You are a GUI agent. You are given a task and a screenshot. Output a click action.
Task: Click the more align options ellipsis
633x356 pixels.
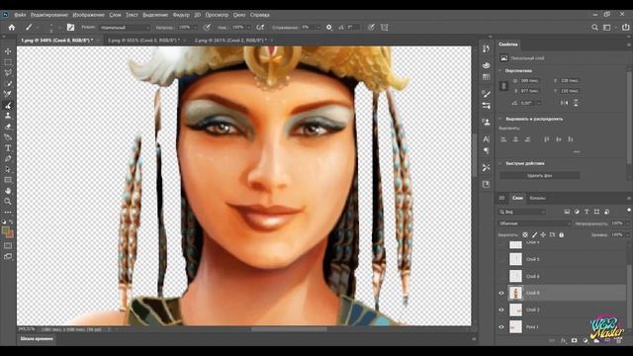tap(576, 151)
